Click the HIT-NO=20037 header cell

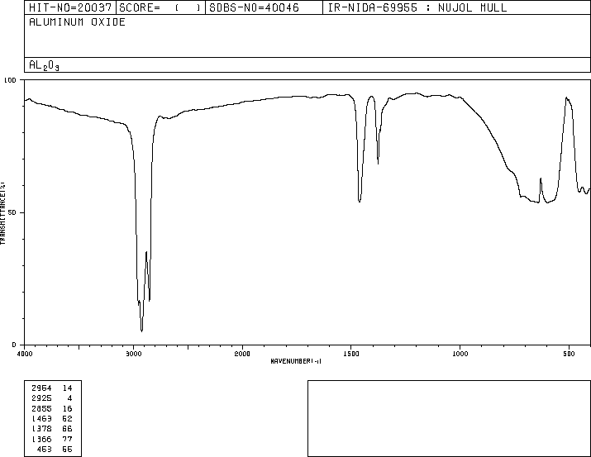click(70, 7)
